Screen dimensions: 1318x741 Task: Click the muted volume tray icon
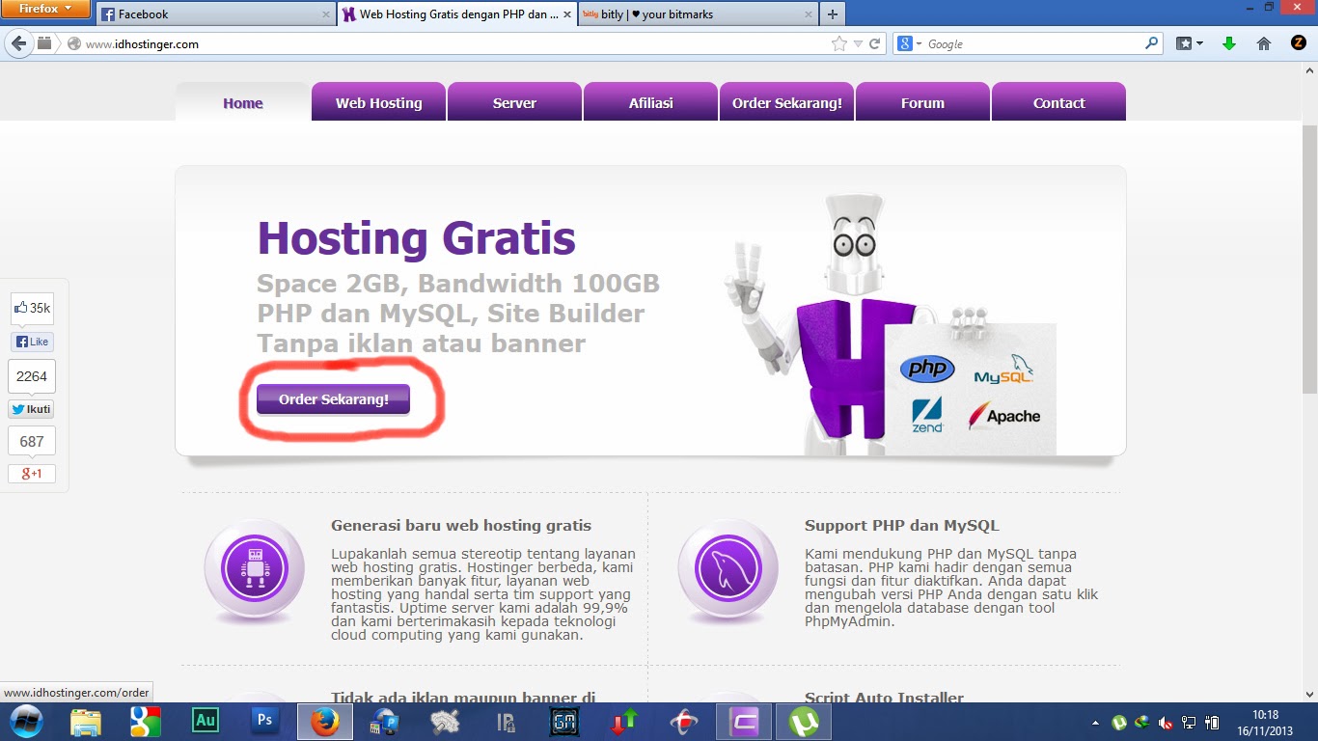point(1166,722)
